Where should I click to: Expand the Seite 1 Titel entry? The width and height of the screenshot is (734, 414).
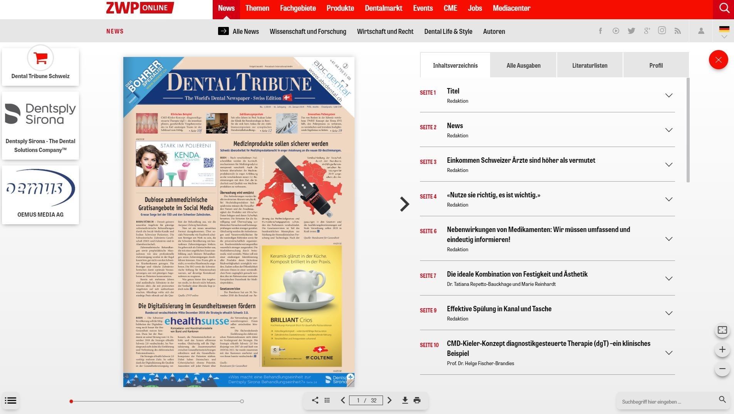tap(669, 95)
